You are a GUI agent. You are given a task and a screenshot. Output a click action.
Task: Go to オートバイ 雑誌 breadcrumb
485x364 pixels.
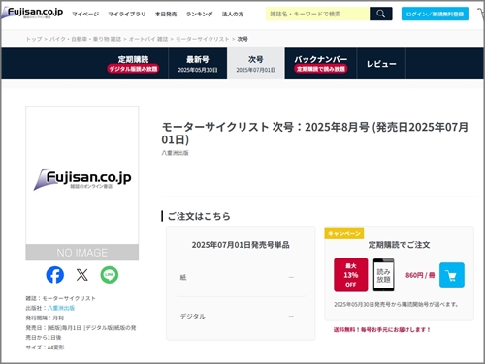coord(148,39)
